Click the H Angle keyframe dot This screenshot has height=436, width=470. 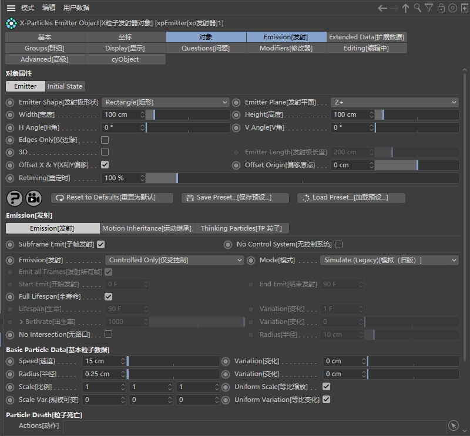click(10, 128)
